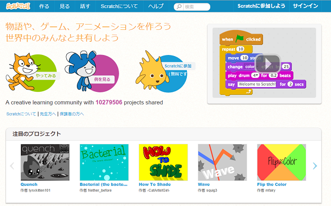Show previous featured projects with left arrow
The image size is (331, 206).
coord(12,166)
